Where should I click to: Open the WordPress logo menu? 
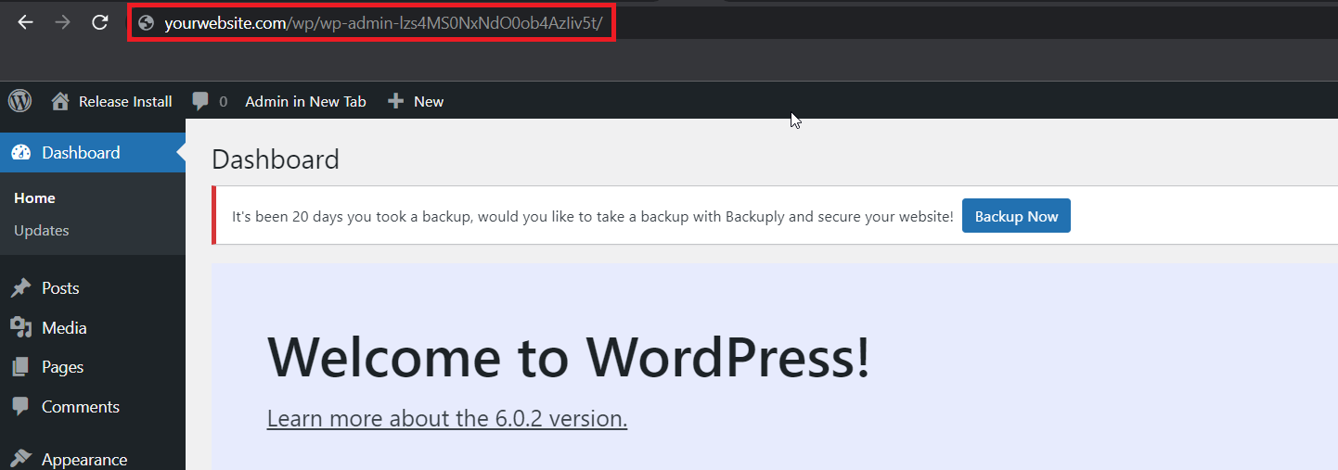pos(19,101)
